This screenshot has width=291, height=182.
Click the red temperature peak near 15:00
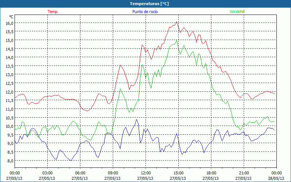(x=176, y=22)
